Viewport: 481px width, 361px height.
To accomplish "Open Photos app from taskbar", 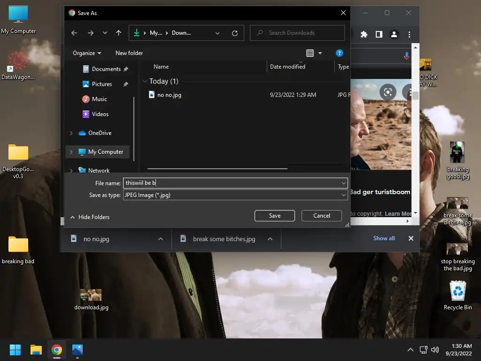I will coord(78,350).
